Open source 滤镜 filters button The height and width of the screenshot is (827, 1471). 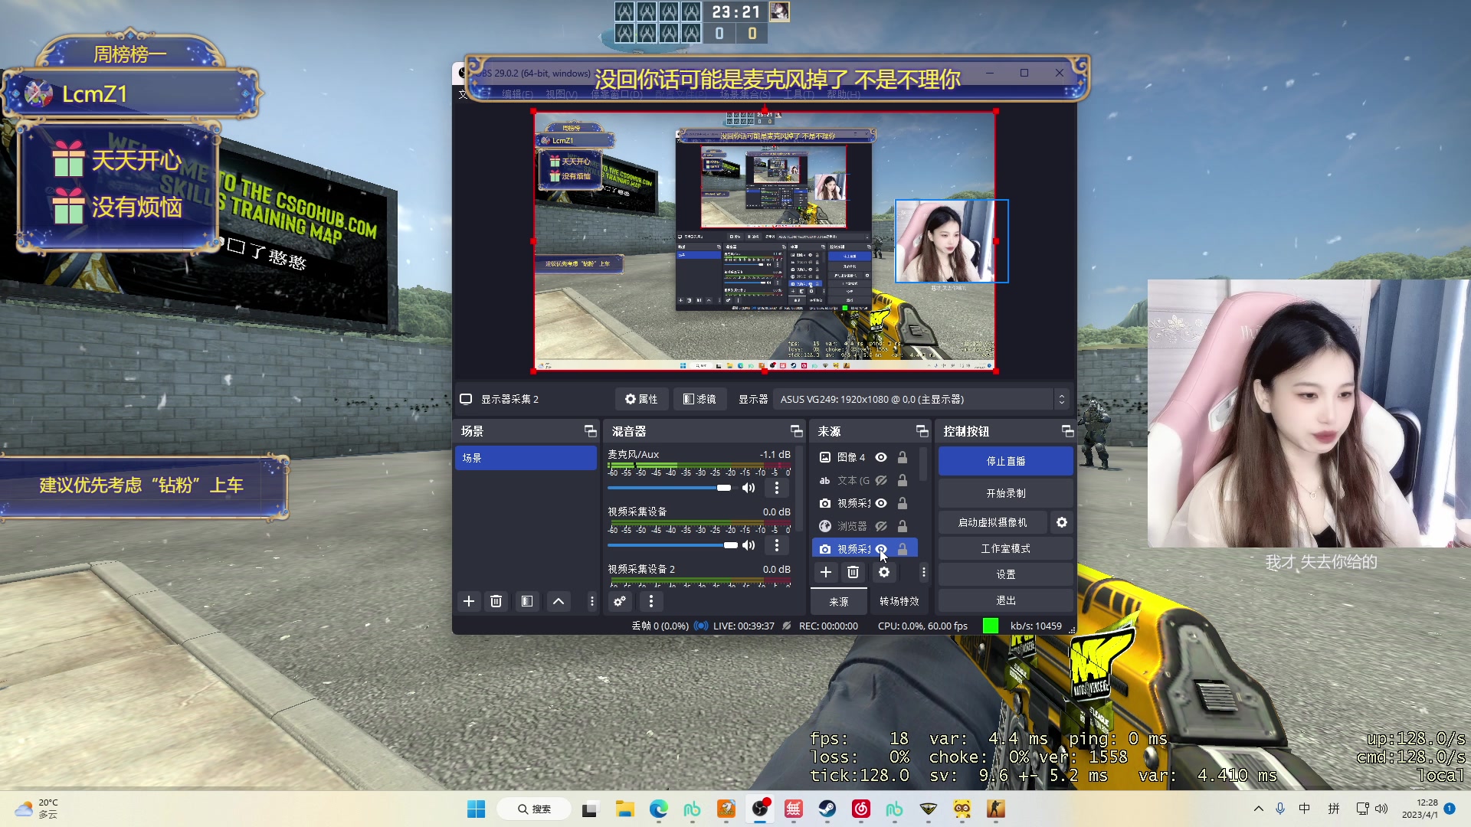699,399
